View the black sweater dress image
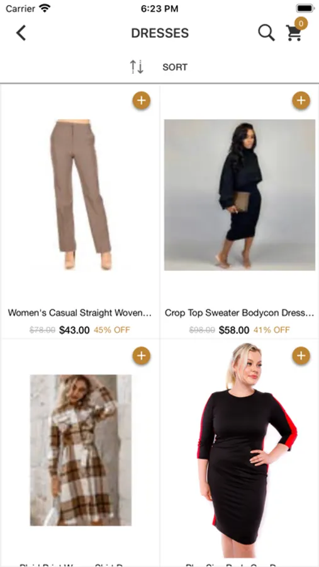 point(240,195)
